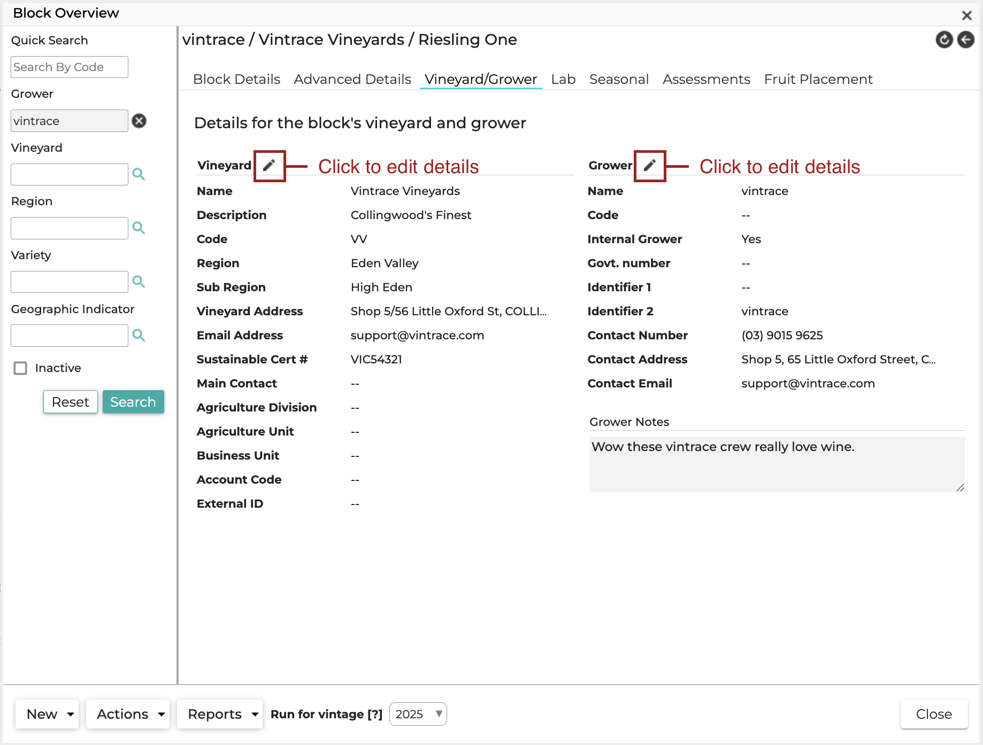Image resolution: width=983 pixels, height=745 pixels.
Task: Click the back arrow icon at top right
Action: pyautogui.click(x=966, y=40)
